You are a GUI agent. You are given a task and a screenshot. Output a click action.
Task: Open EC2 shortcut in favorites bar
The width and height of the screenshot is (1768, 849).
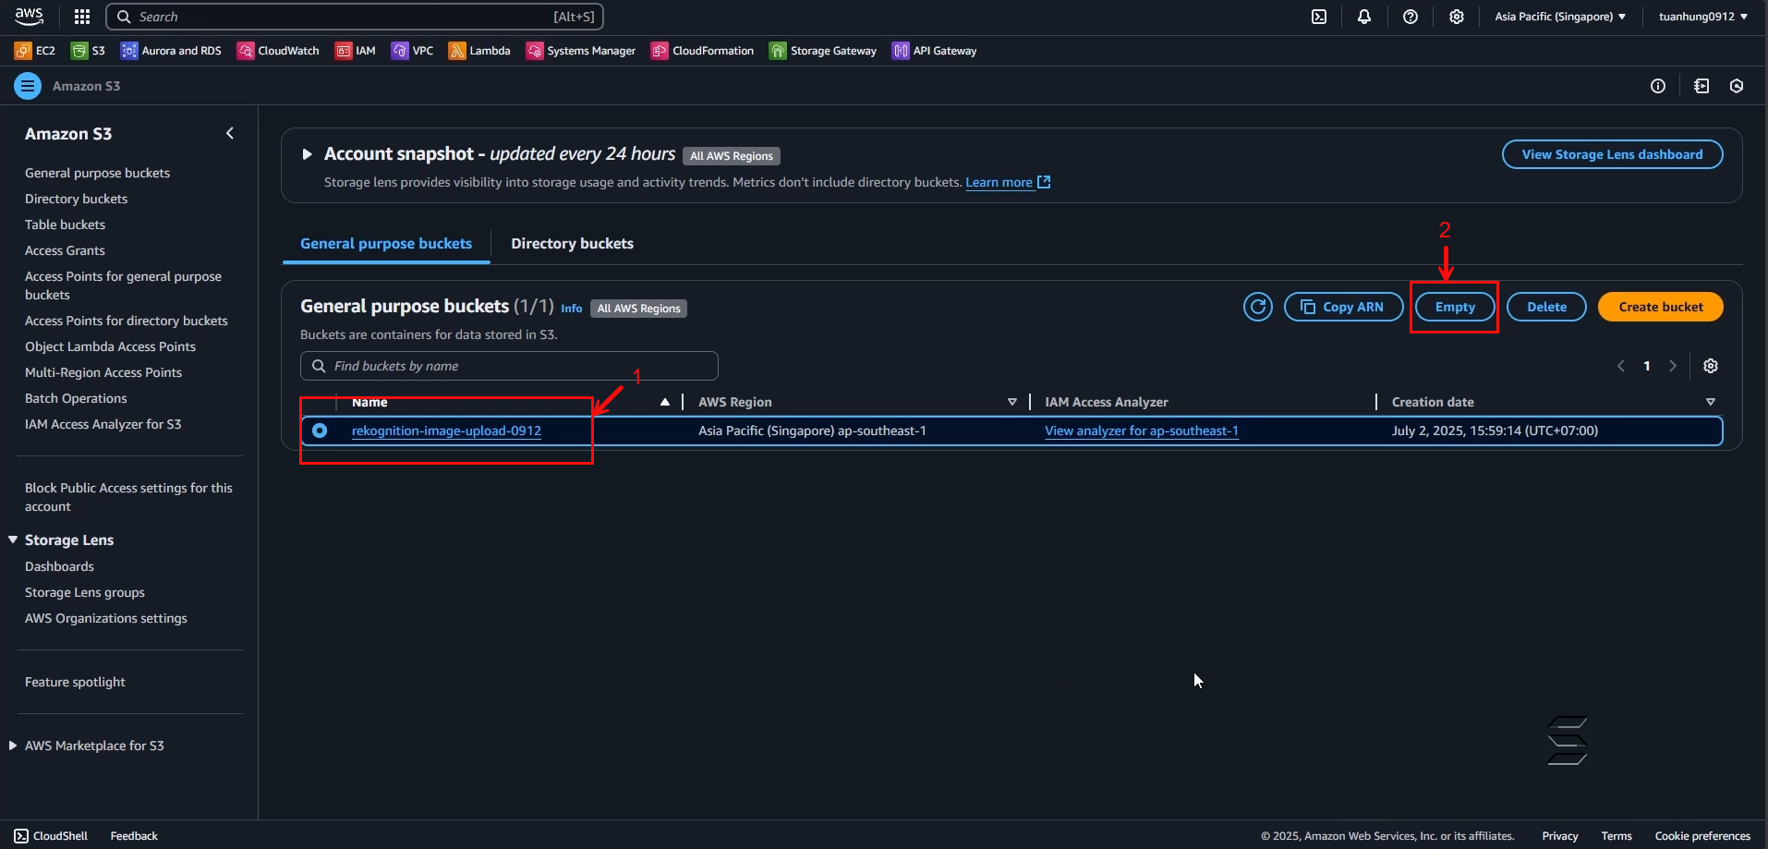tap(35, 51)
